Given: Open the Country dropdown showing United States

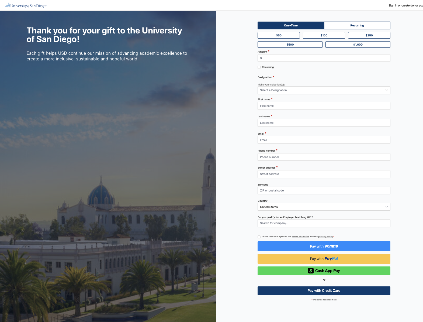Looking at the screenshot, I should click(x=324, y=207).
